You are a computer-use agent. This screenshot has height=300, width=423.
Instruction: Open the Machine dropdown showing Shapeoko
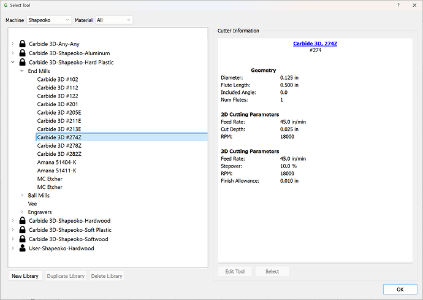point(49,20)
